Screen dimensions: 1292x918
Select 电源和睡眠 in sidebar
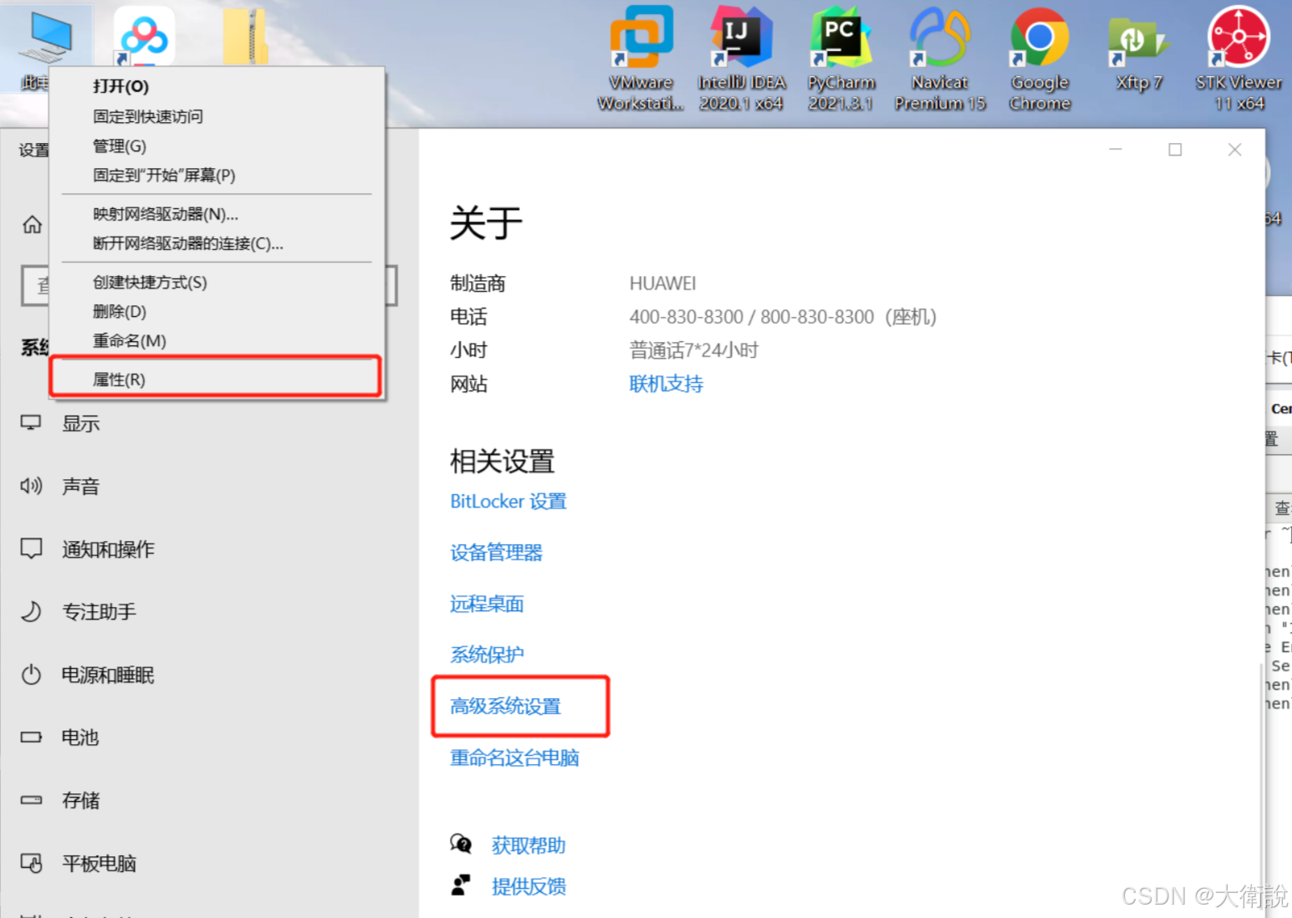tap(108, 675)
